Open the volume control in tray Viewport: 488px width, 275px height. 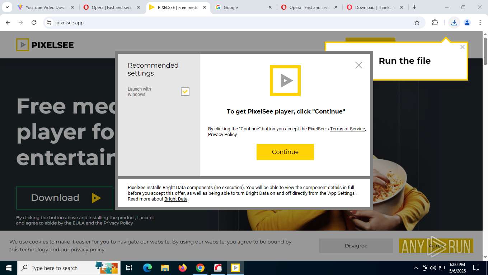pos(433,268)
